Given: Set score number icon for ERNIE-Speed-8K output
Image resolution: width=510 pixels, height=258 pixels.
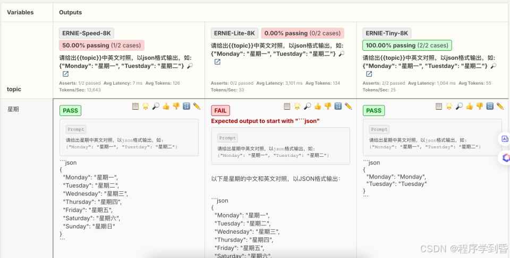Looking at the screenshot, I should [186, 106].
